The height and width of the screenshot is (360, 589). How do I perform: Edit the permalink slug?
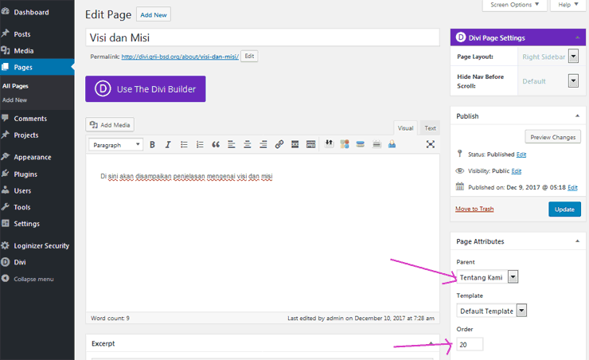(249, 56)
